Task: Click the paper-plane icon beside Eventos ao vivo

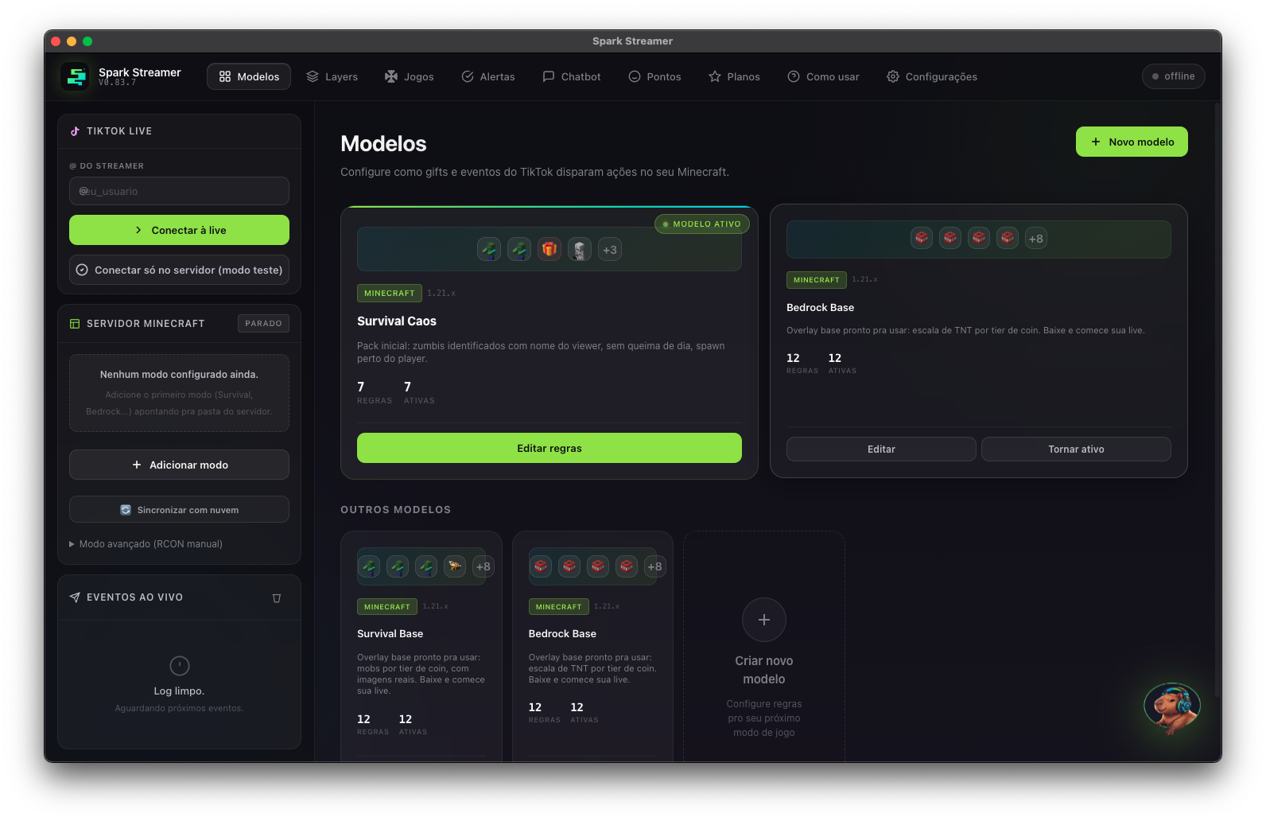Action: coord(75,597)
